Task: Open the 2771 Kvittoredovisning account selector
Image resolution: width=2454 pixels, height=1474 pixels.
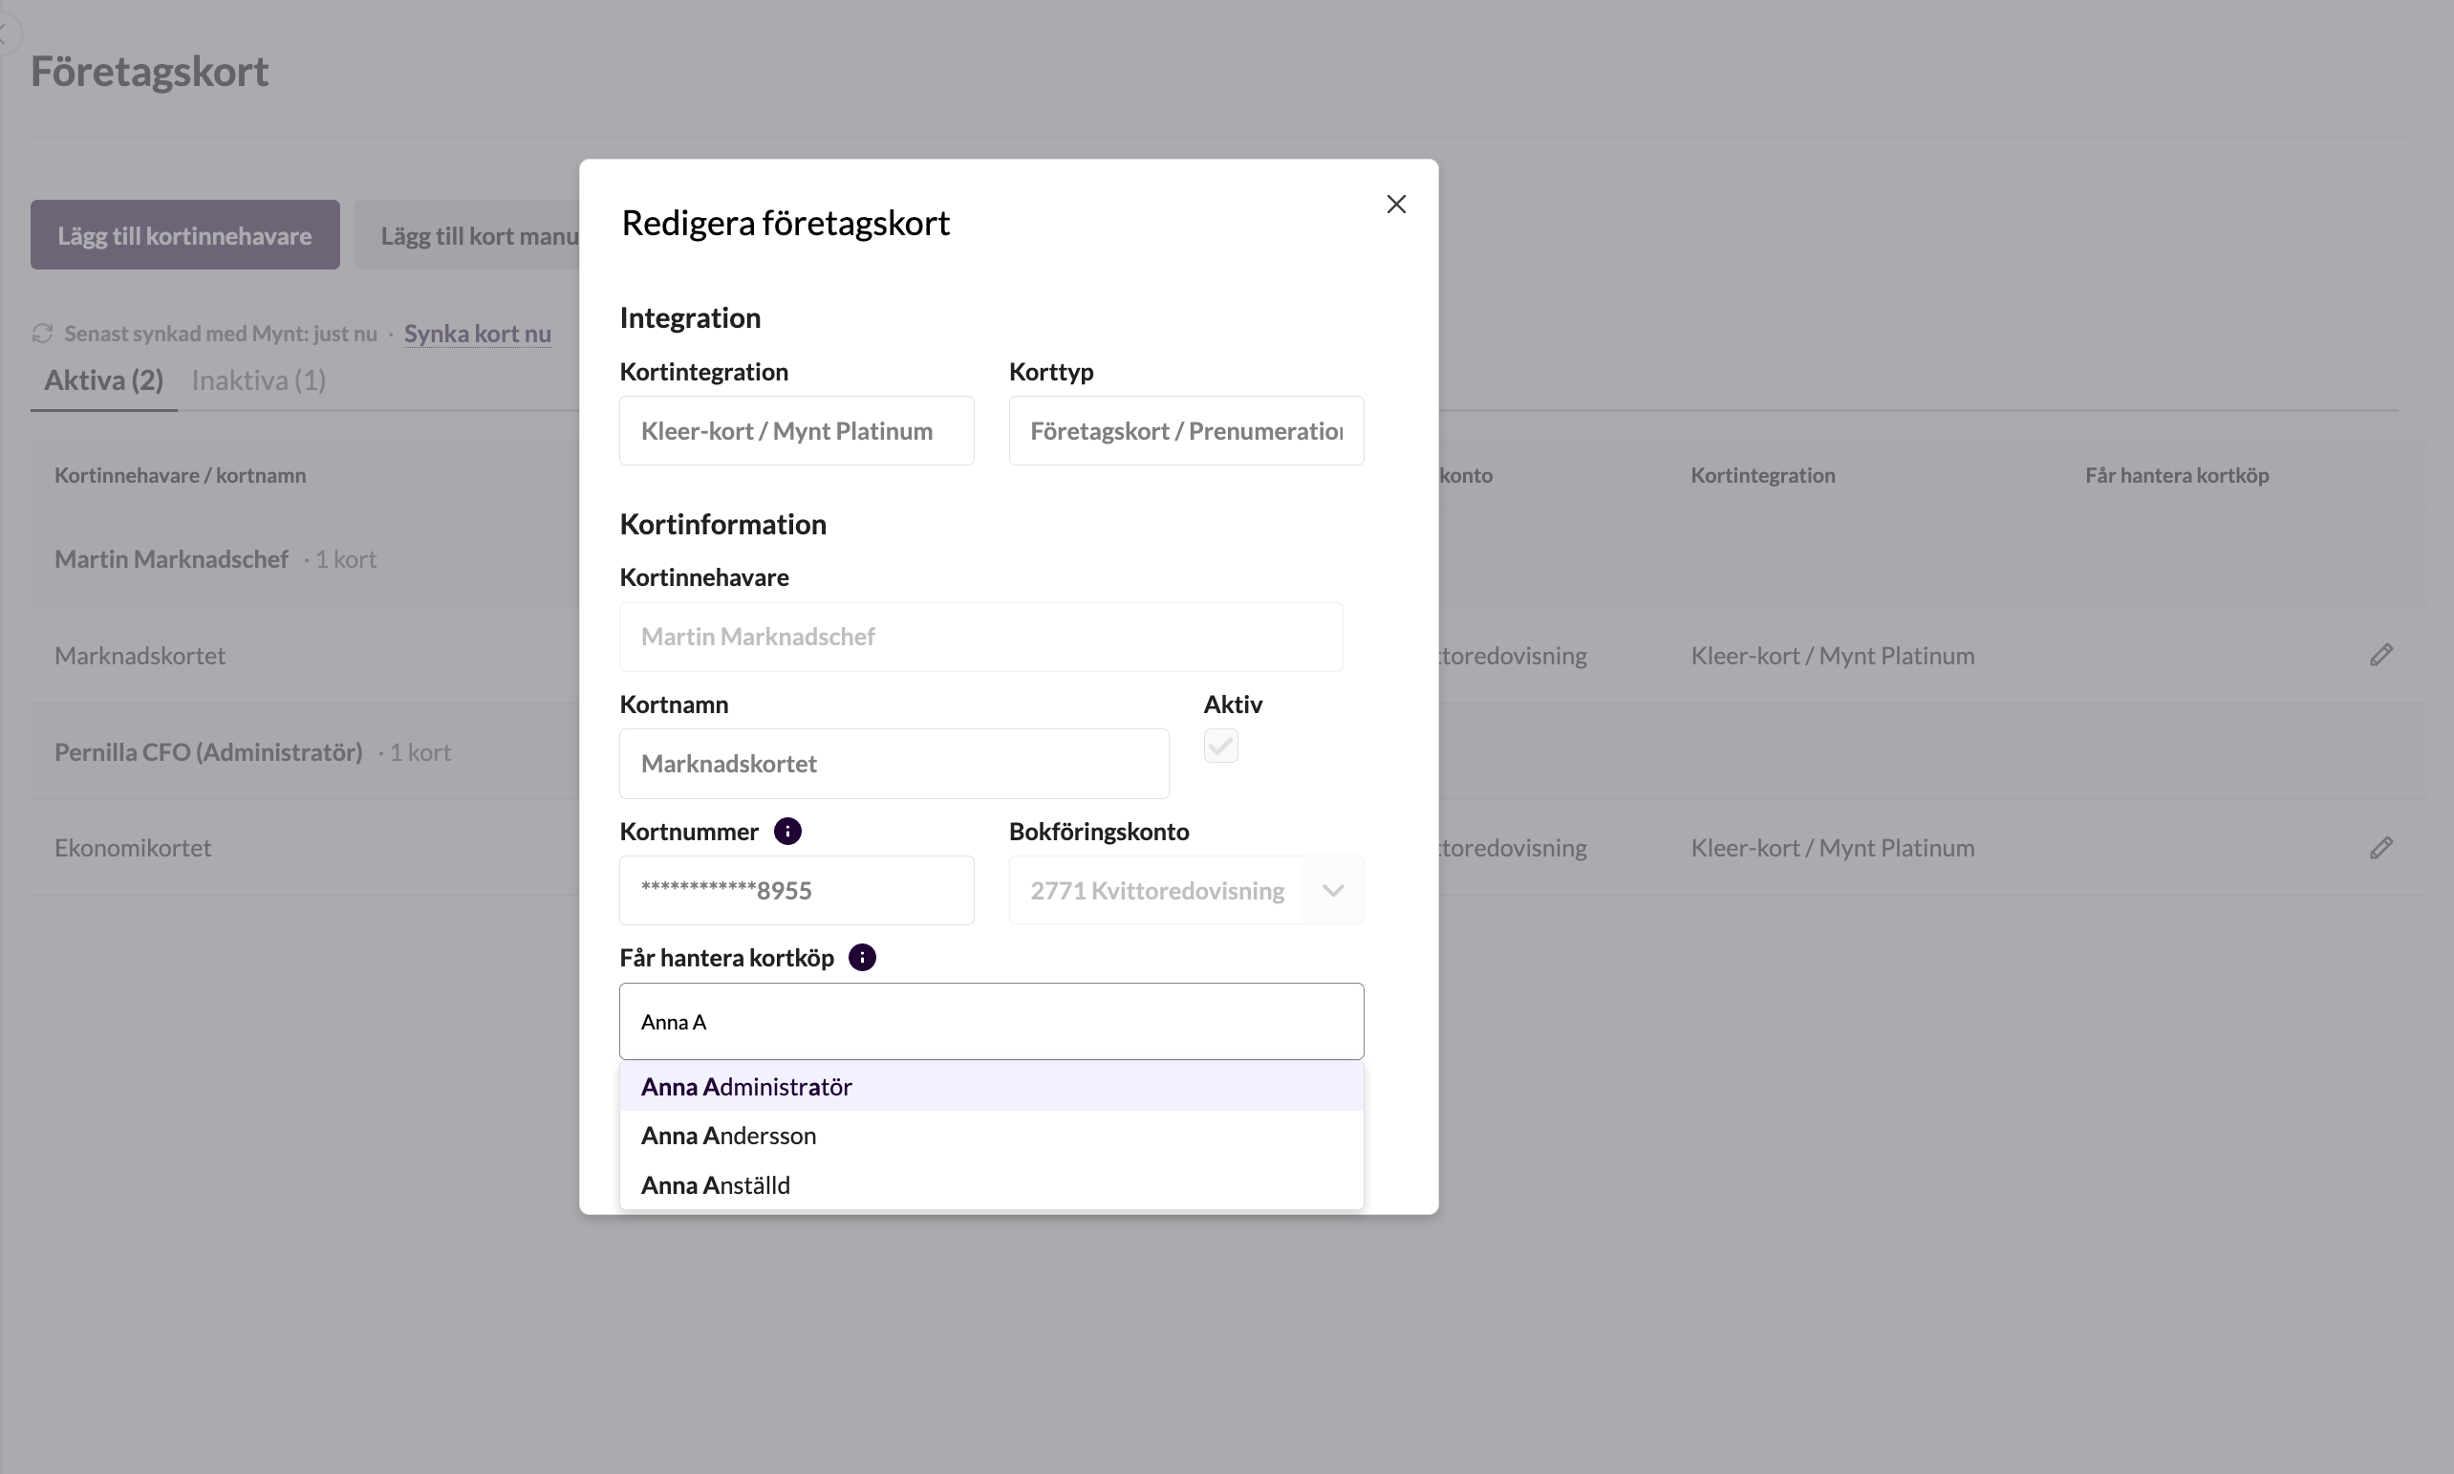Action: pos(1186,890)
